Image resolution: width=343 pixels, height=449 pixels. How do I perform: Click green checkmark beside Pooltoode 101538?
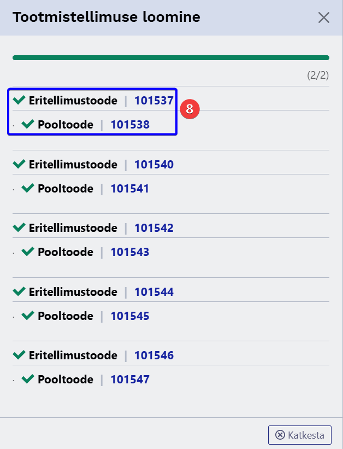pos(28,124)
